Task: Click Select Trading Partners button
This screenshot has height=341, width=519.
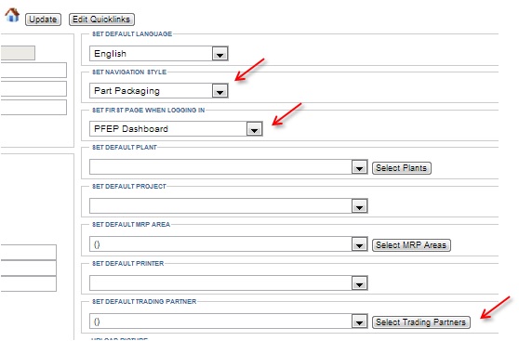Action: [x=421, y=322]
